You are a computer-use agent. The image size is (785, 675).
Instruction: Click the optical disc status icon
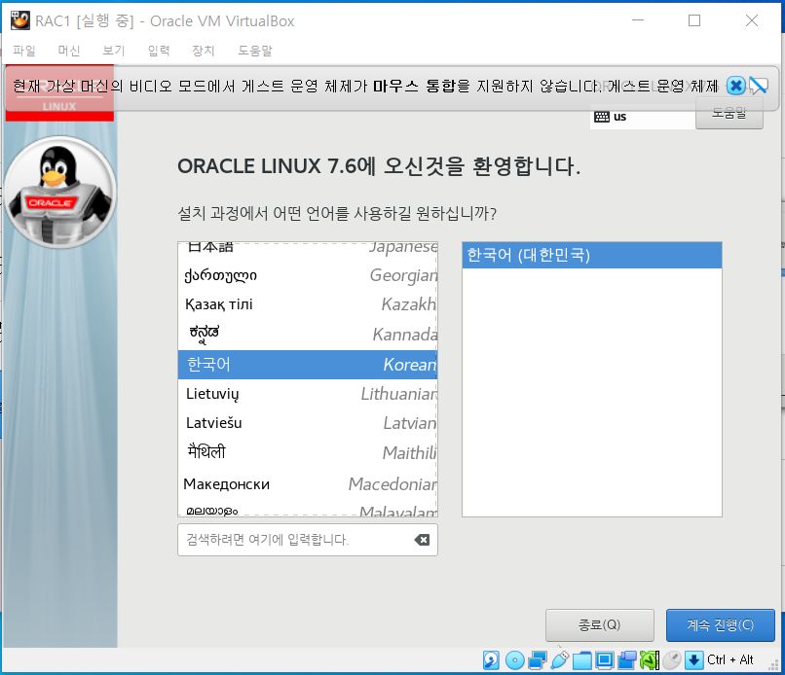(514, 660)
